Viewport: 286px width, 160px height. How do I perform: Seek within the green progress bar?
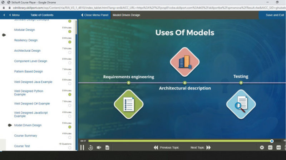[x=180, y=141]
